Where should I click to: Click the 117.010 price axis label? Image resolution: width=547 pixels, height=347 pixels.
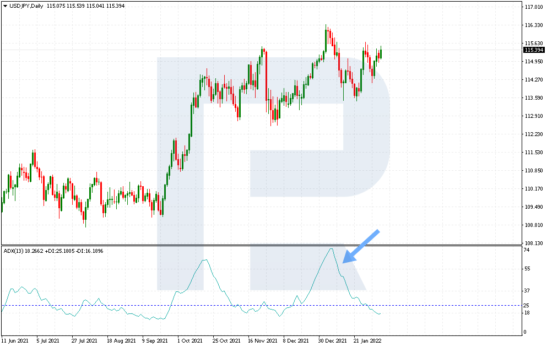tap(533, 7)
